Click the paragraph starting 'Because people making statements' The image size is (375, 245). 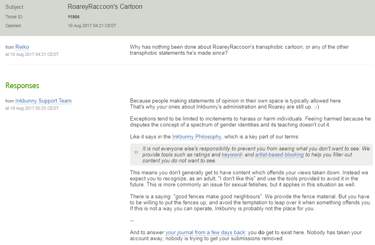pyautogui.click(x=236, y=104)
